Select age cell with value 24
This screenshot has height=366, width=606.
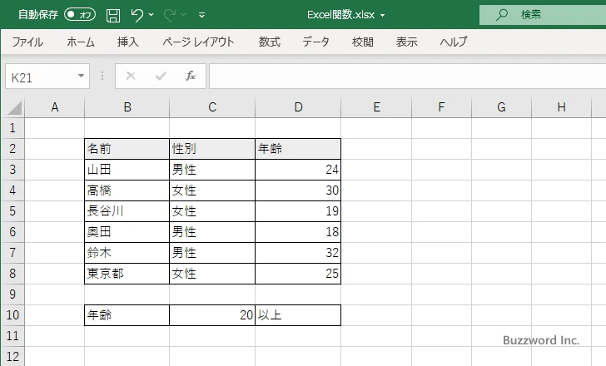click(x=298, y=170)
